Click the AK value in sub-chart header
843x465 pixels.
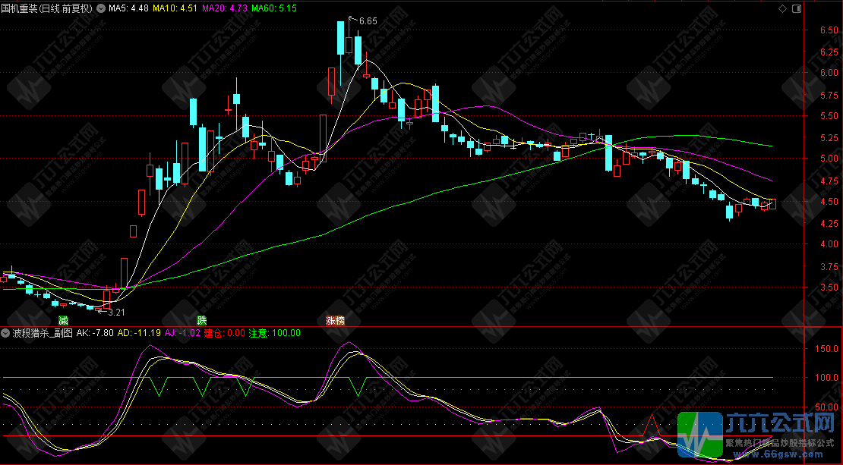(95, 333)
